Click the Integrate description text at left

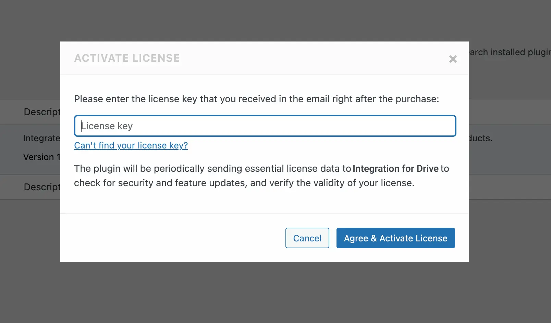click(41, 138)
